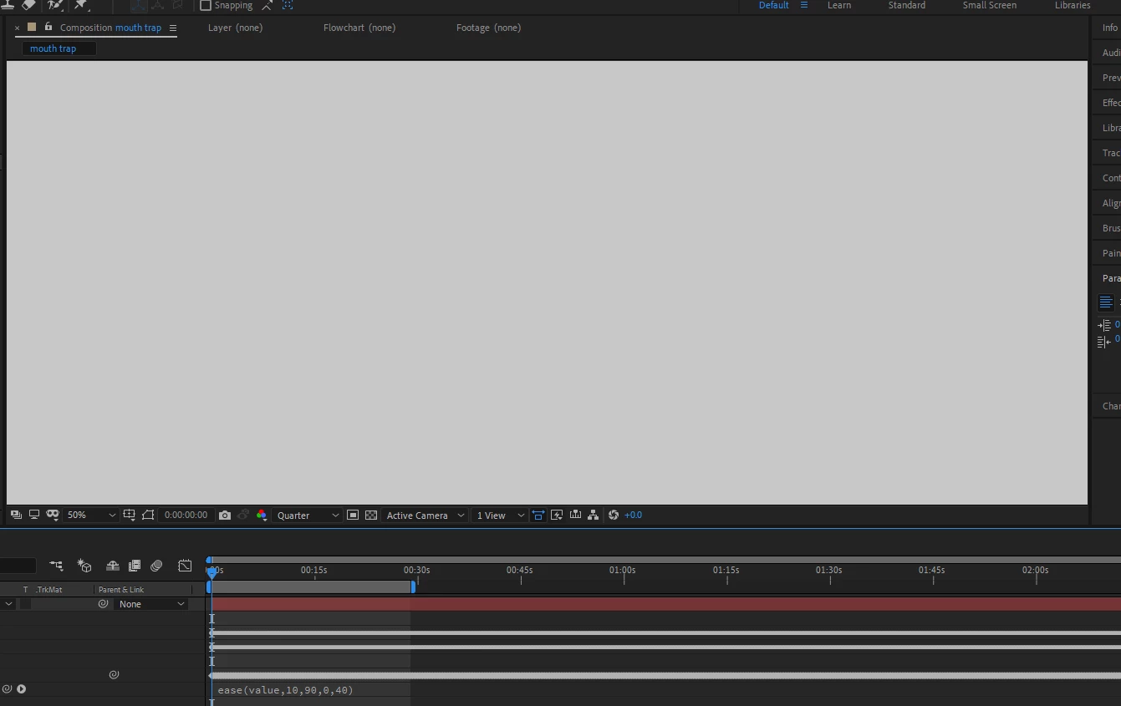Screen dimensions: 1121x706
Task: Open the 1 View layout dropdown
Action: pyautogui.click(x=500, y=516)
